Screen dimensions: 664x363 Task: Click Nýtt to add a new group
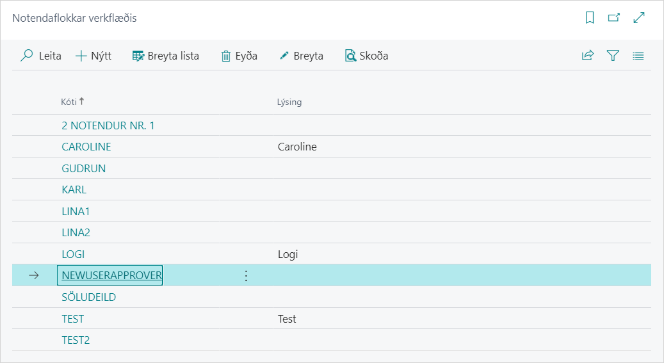pos(93,56)
